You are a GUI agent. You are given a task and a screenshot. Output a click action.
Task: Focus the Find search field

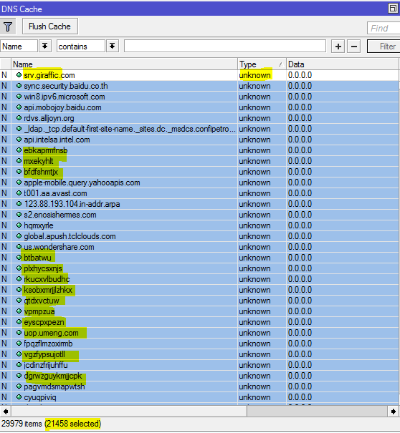[384, 28]
